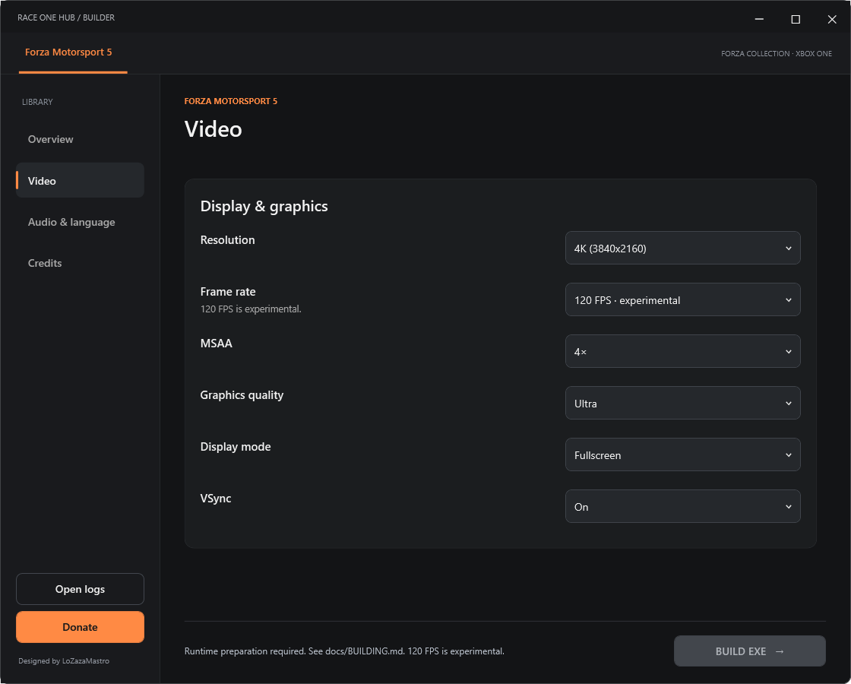Open the Resolution dropdown showing 4K (3840x2160)
The width and height of the screenshot is (851, 684).
coord(683,248)
